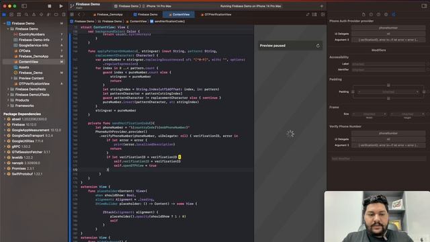This screenshot has width=430, height=242.
Task: Open the related items grid icon
Action: (x=72, y=15)
